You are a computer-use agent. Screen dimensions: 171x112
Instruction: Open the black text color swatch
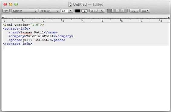pyautogui.click(x=78, y=11)
